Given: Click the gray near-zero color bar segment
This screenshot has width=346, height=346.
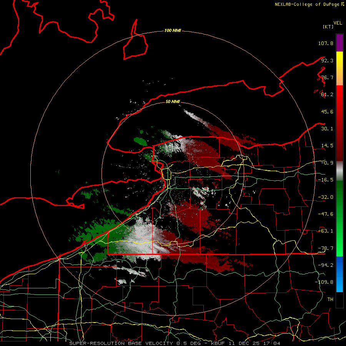Looking at the screenshot, I should pos(339,171).
